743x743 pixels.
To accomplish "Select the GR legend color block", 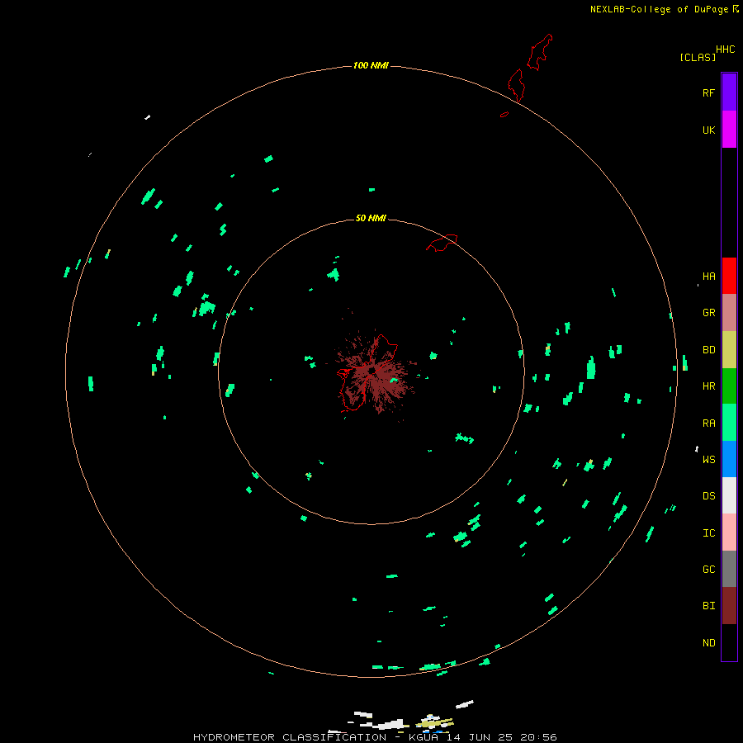I will click(729, 313).
